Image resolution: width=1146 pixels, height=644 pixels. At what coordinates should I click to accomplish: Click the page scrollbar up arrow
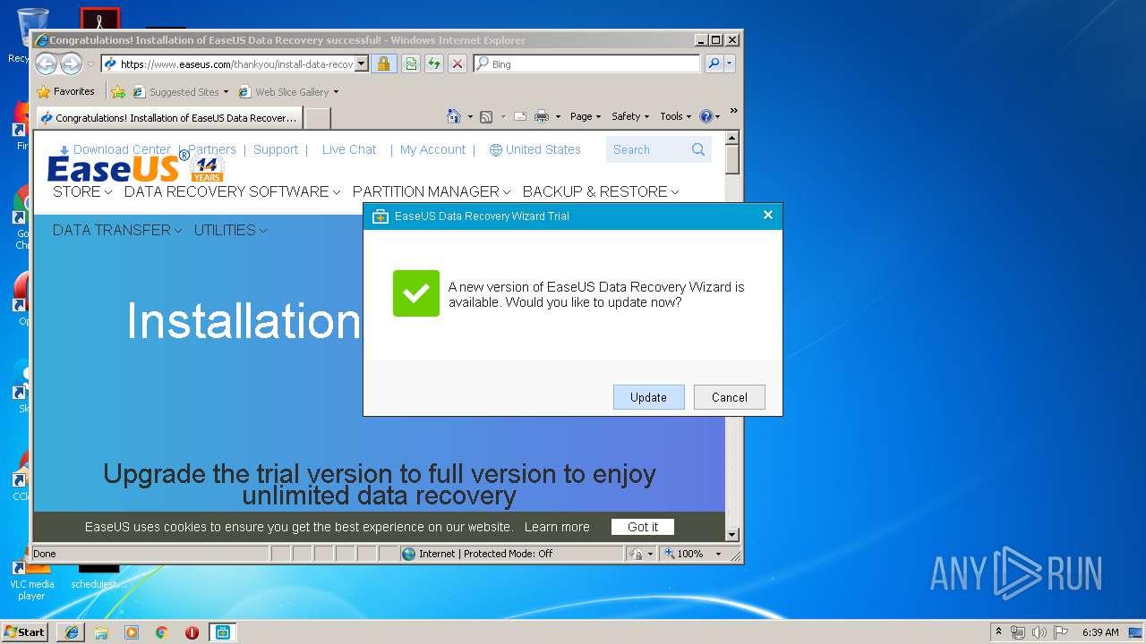731,138
